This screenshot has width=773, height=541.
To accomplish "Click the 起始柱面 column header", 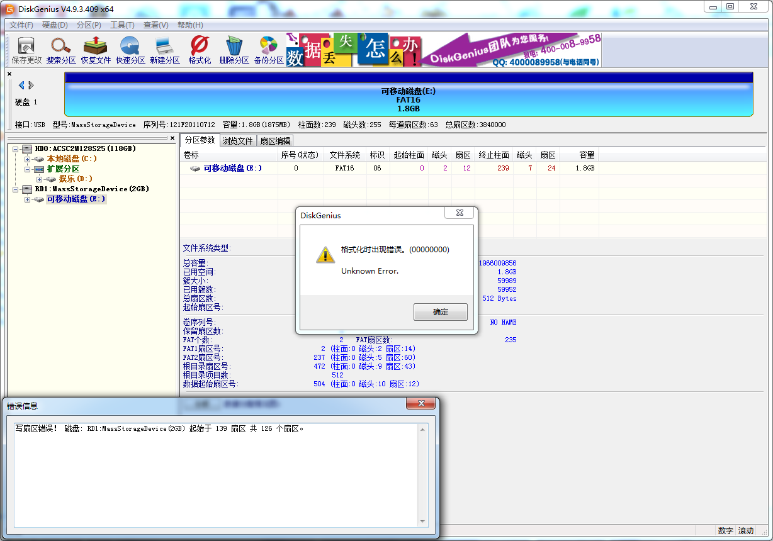I will 409,155.
